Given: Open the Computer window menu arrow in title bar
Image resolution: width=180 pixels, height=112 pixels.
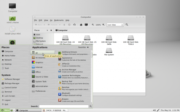Looking at the screenshot, I should [x=35, y=17].
